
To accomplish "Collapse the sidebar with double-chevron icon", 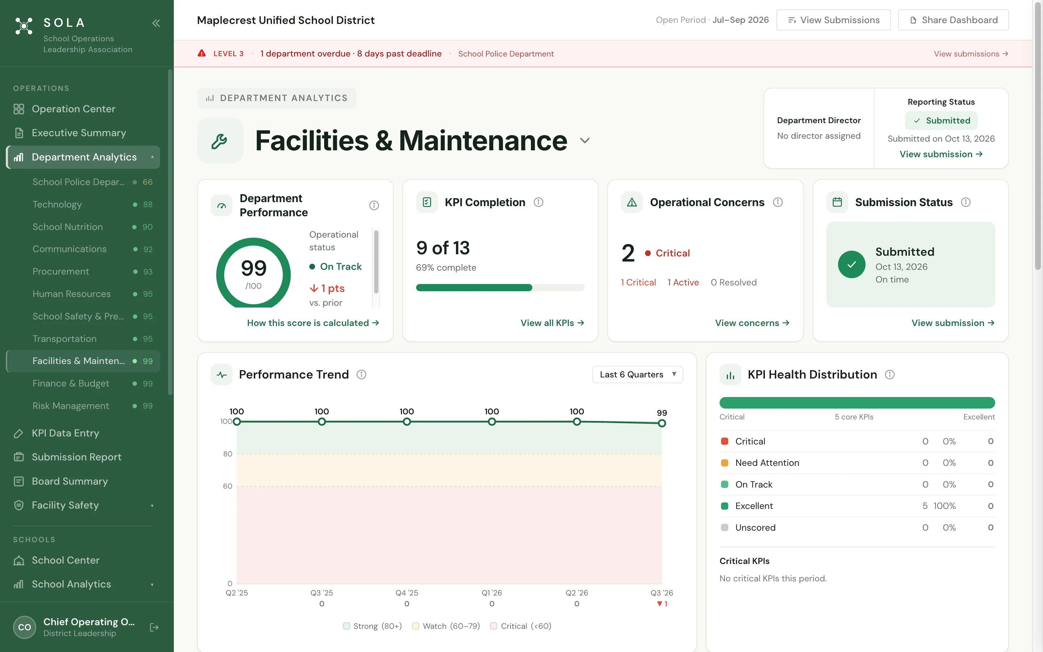I will [156, 23].
